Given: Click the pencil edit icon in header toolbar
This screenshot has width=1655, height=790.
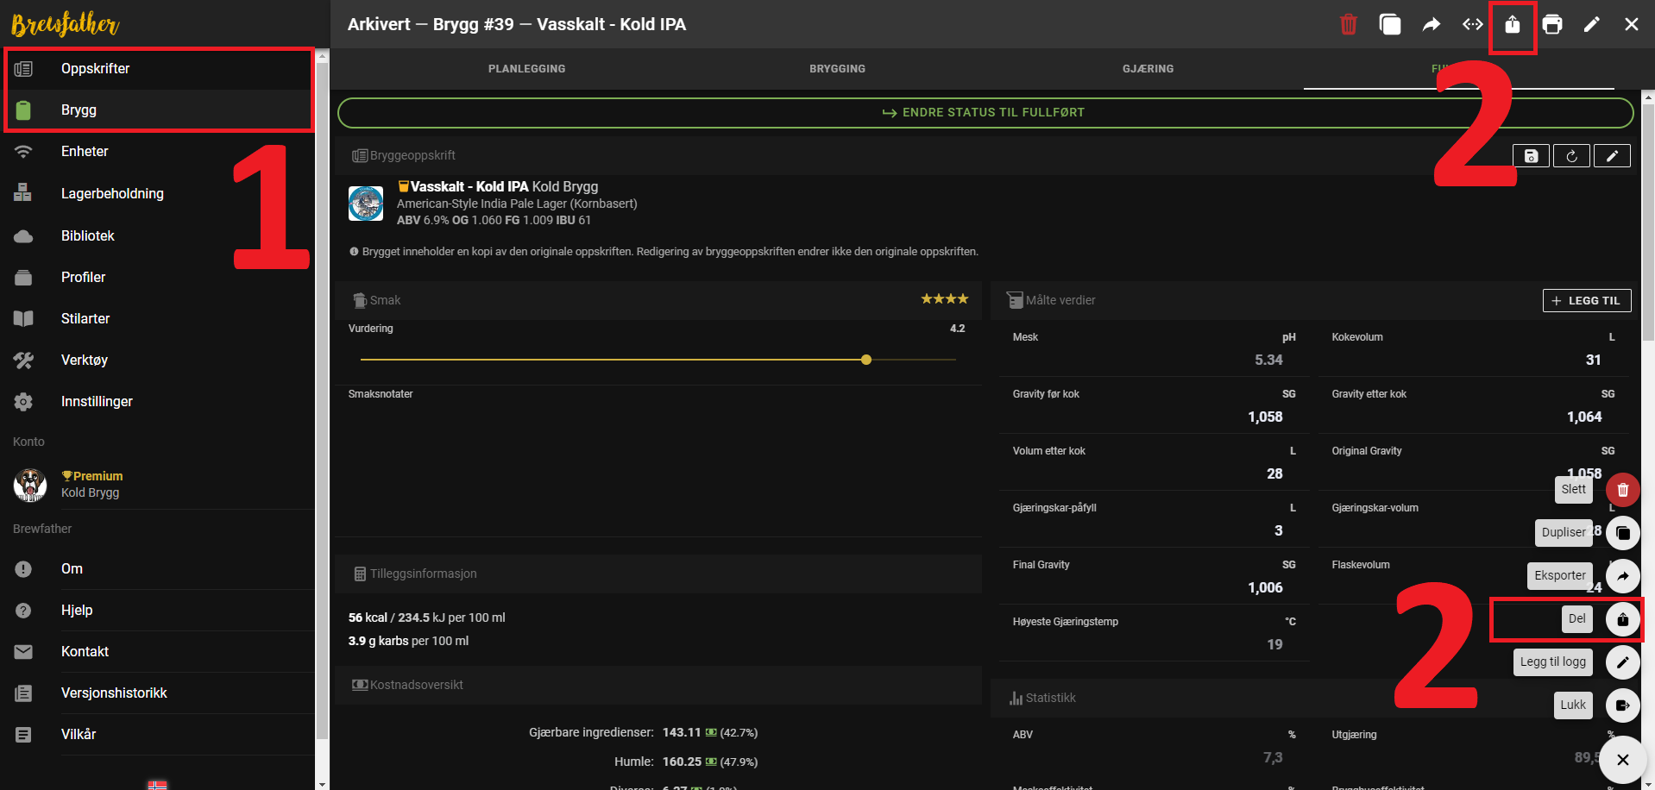Looking at the screenshot, I should coord(1592,24).
